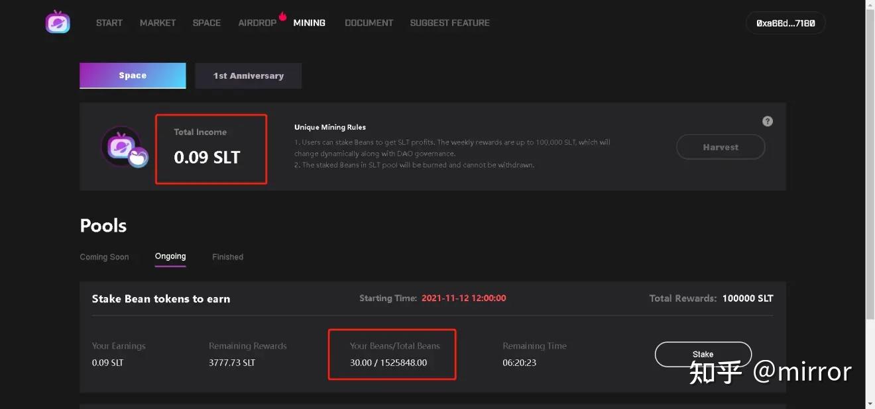This screenshot has height=409, width=875.
Task: Click the scrollbar down arrow
Action: click(870, 403)
